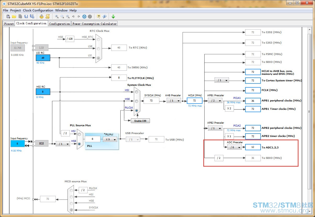Click the zoom out magnifier icon
Viewport: 315px width, 217px height.
68,16
